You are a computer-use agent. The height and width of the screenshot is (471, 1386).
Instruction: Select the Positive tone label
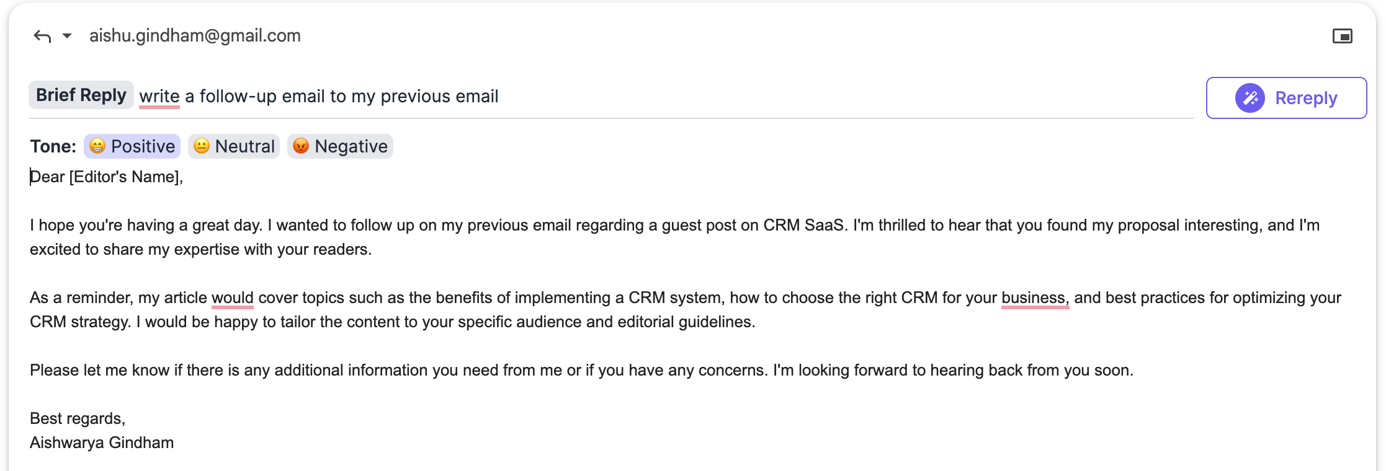tap(143, 146)
